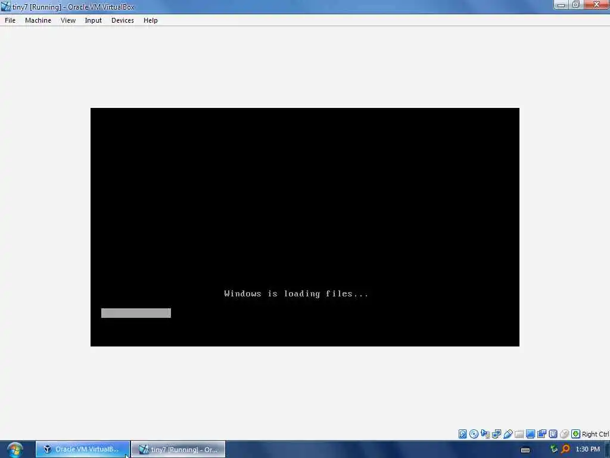The height and width of the screenshot is (458, 610).
Task: Open the Devices menu
Action: click(x=123, y=20)
